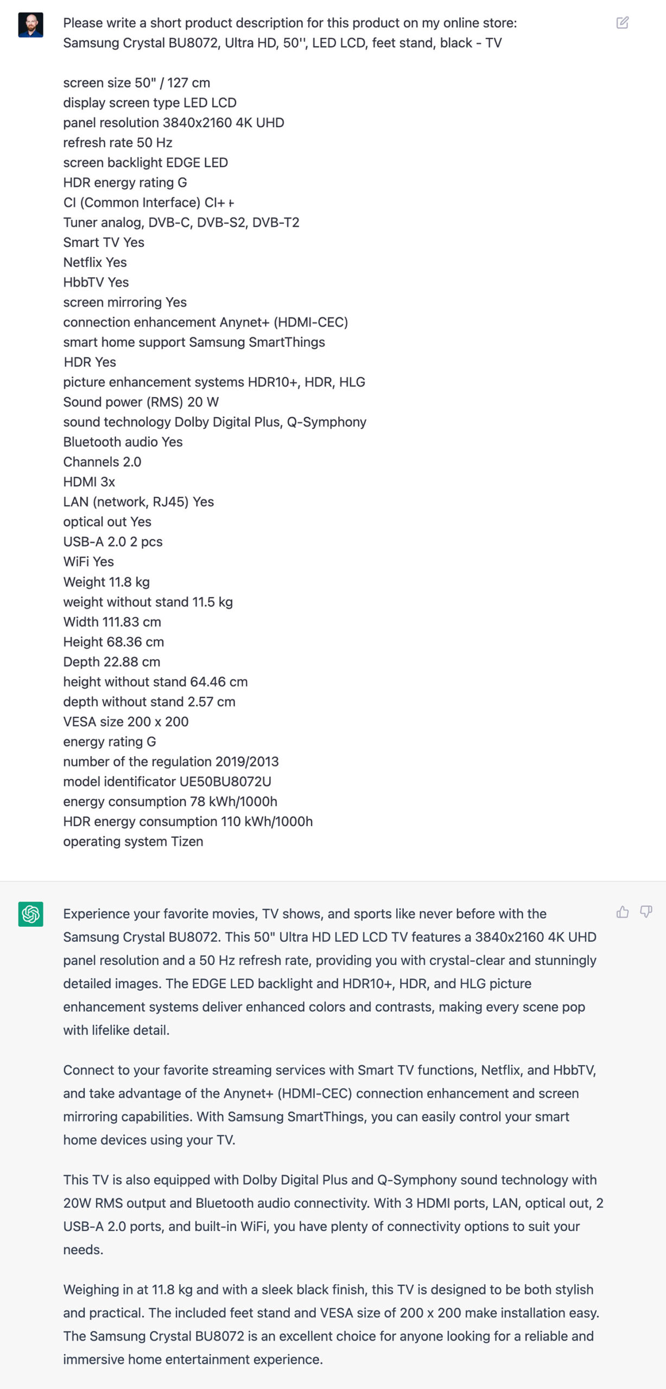Viewport: 666px width, 1389px height.
Task: Click the paragraph starting 'Connect to your favorite'
Action: click(330, 1105)
